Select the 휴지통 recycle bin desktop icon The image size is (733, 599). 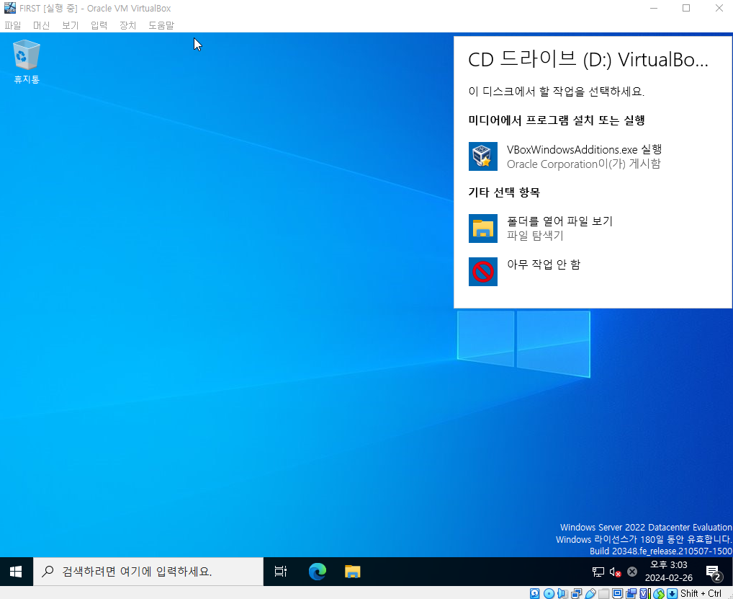coord(27,62)
